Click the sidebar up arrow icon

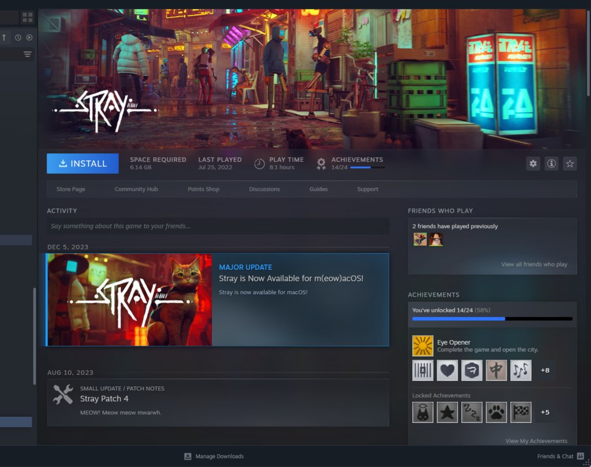pos(4,37)
